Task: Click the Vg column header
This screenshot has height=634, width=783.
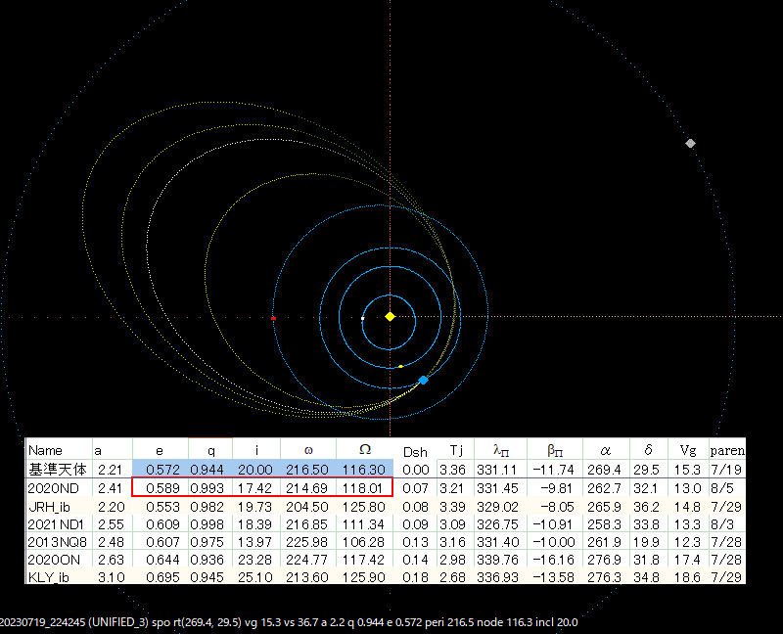Action: pos(691,451)
